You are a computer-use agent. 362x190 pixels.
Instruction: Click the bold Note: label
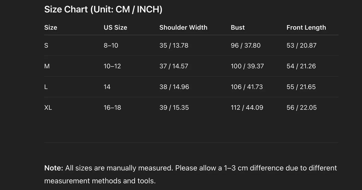54,168
